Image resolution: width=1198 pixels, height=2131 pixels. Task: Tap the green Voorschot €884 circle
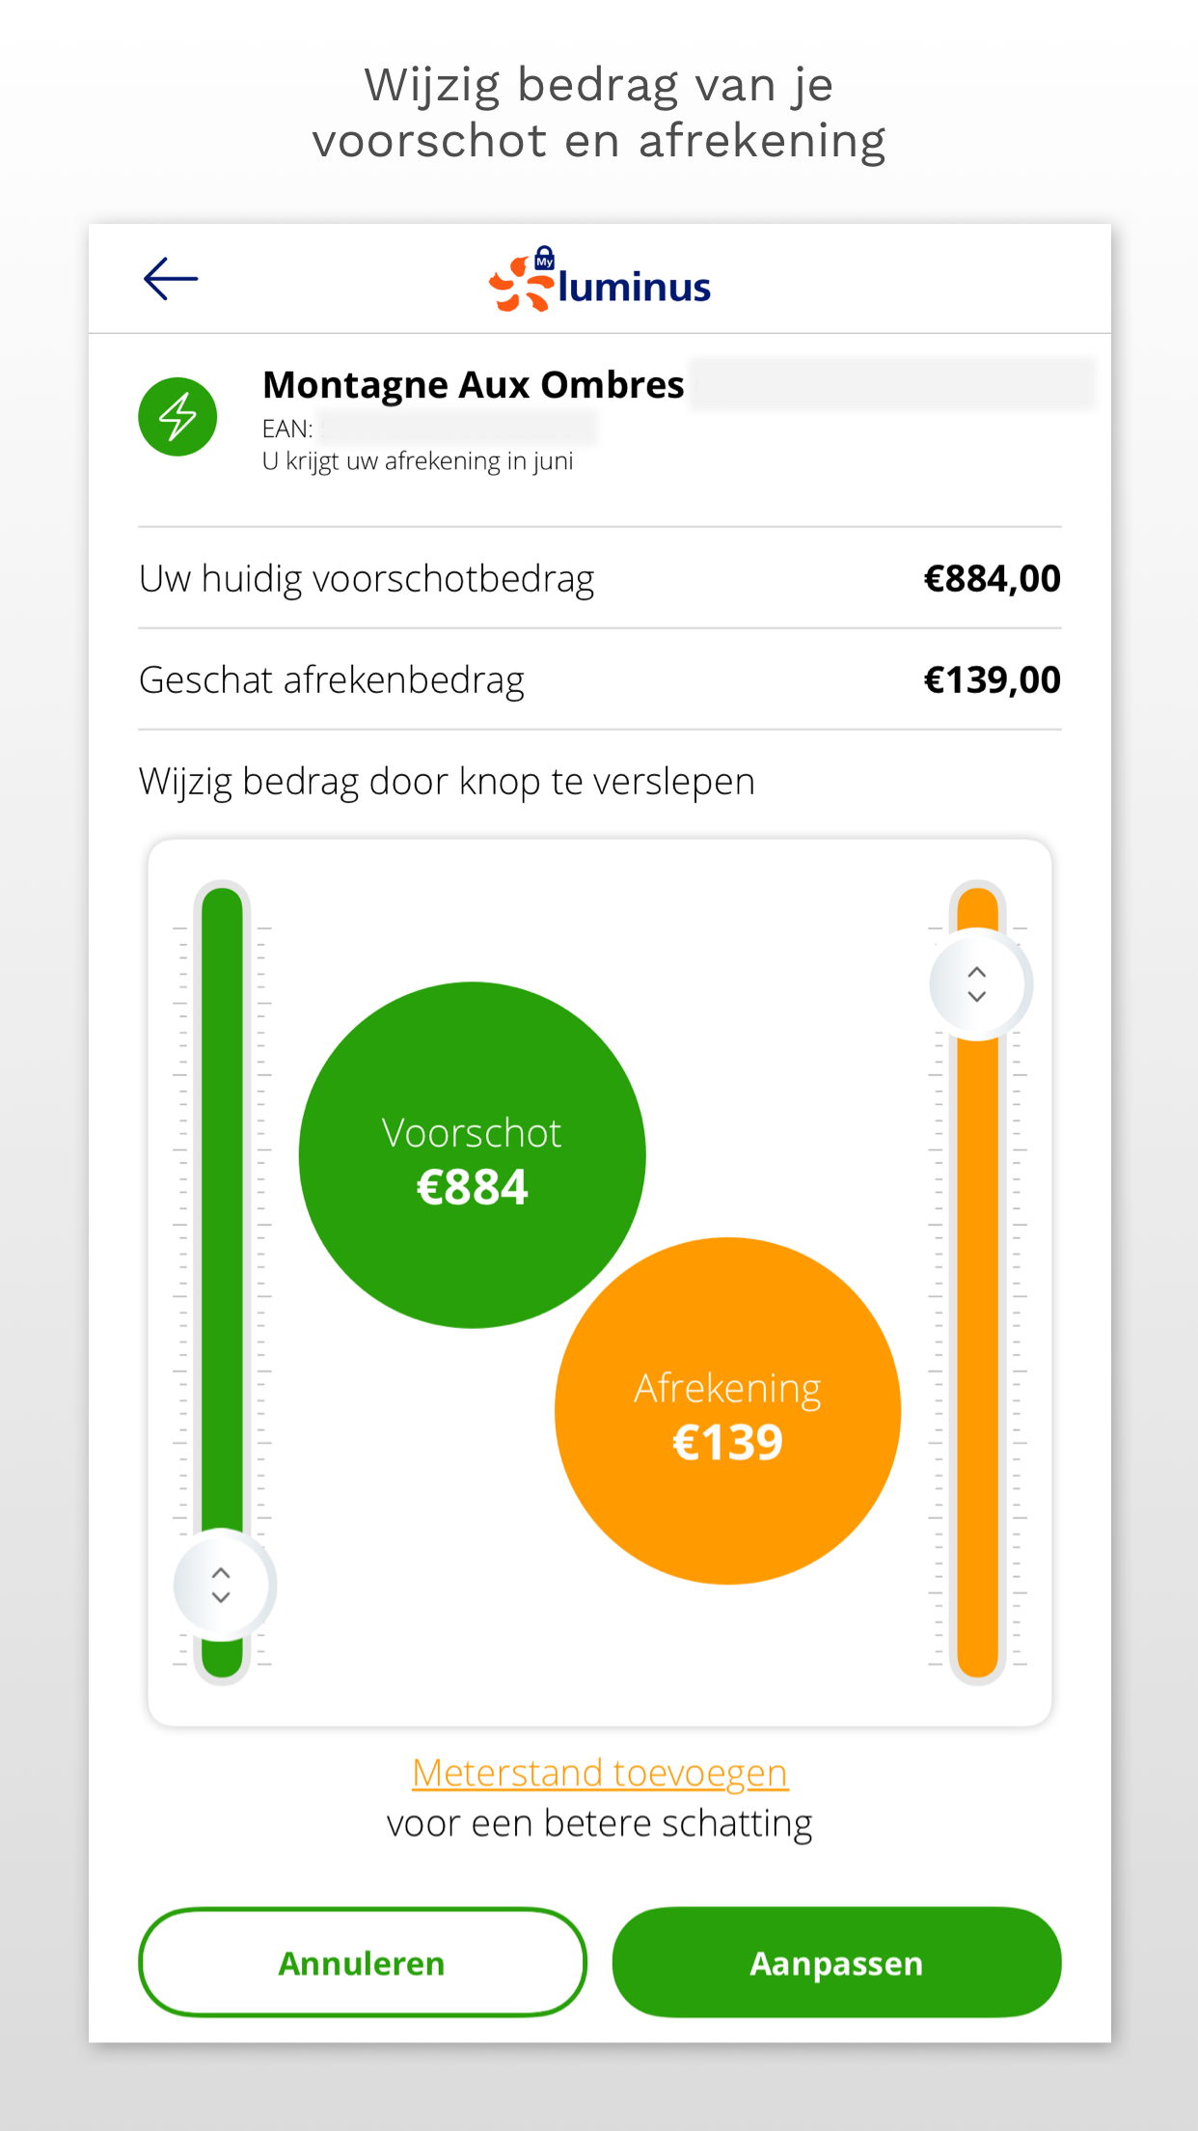pos(472,1155)
